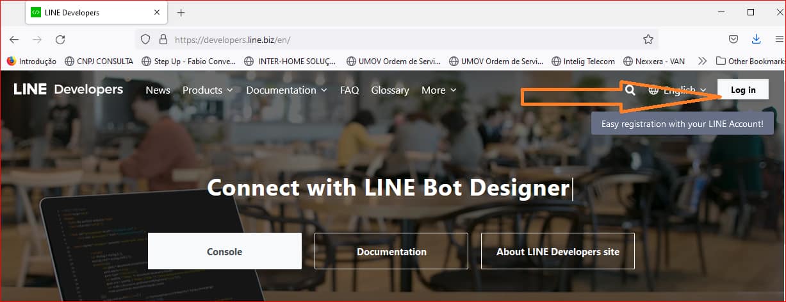Click the URL address bar
The width and height of the screenshot is (786, 302).
(x=397, y=39)
